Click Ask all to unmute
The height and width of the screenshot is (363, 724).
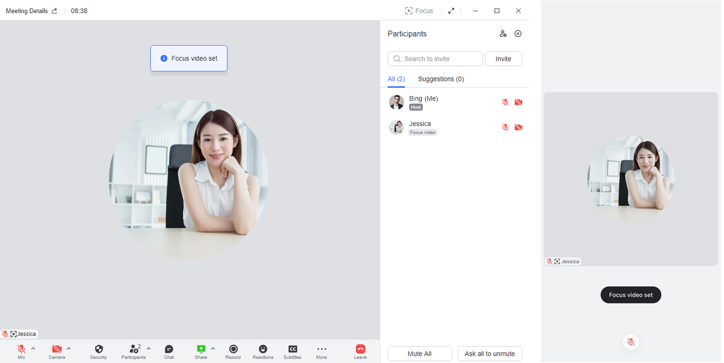pos(489,353)
